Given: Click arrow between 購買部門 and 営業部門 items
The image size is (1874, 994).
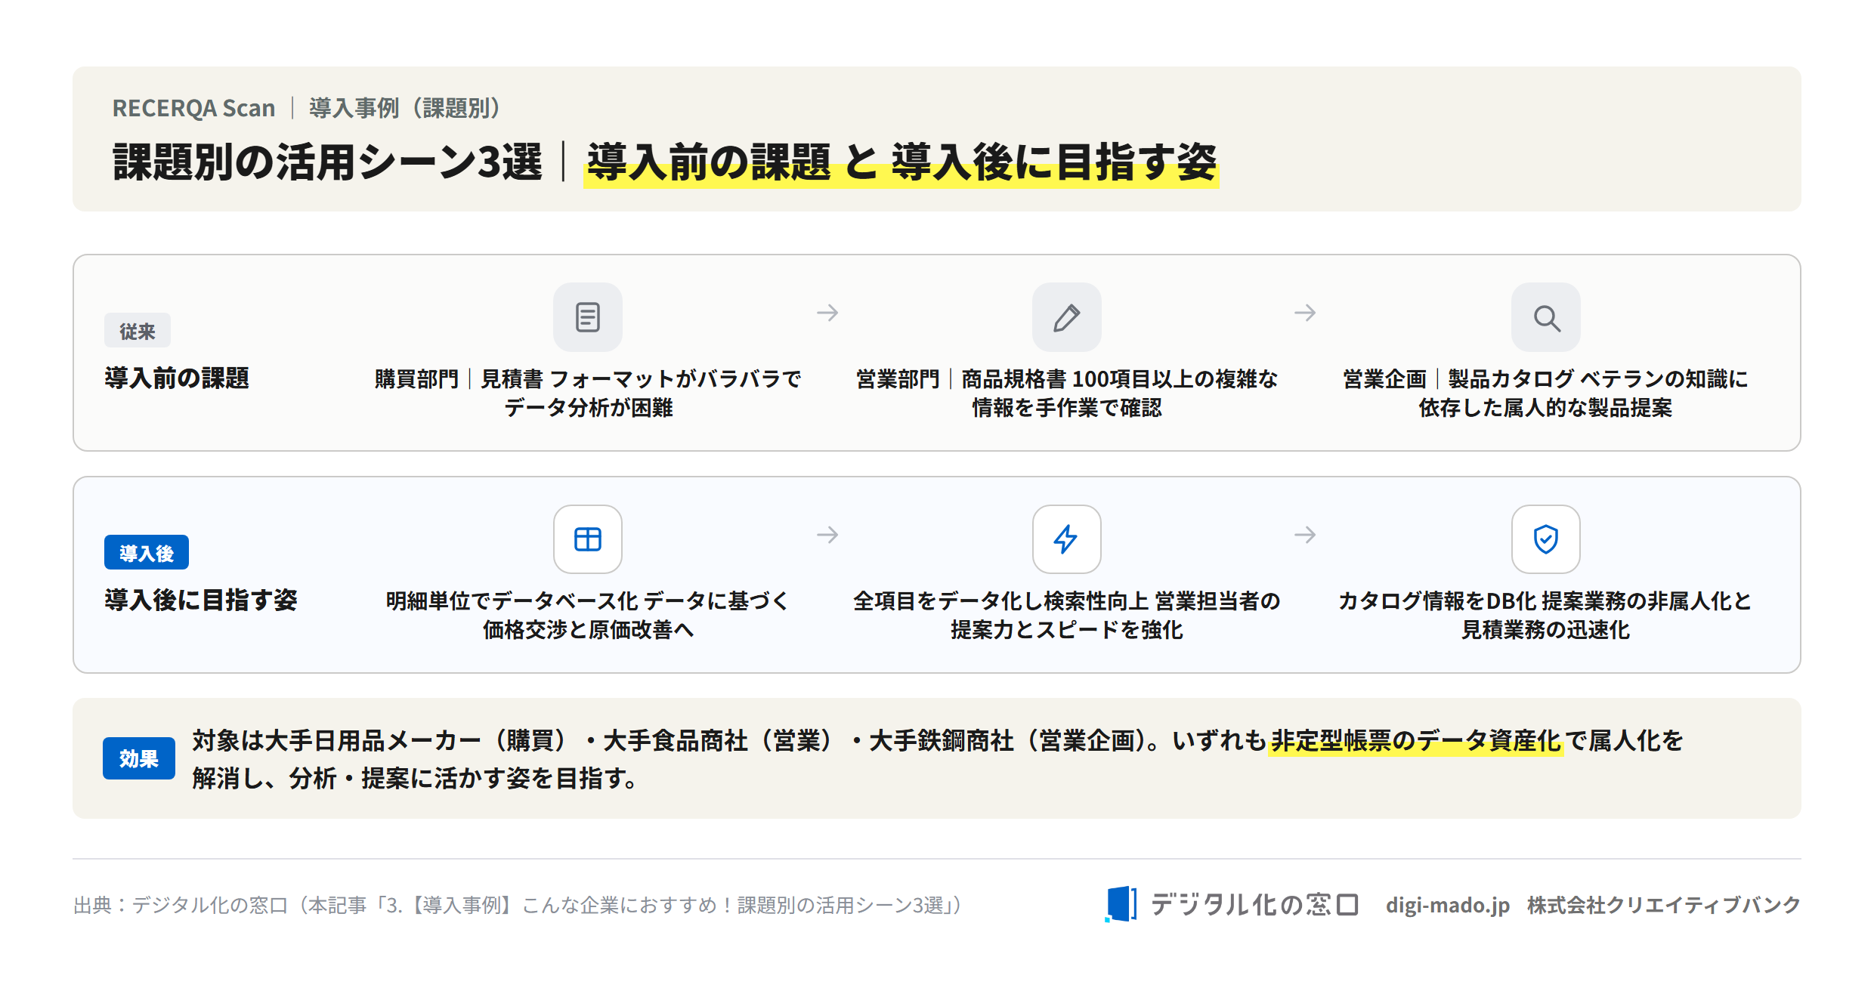Looking at the screenshot, I should pyautogui.click(x=827, y=313).
